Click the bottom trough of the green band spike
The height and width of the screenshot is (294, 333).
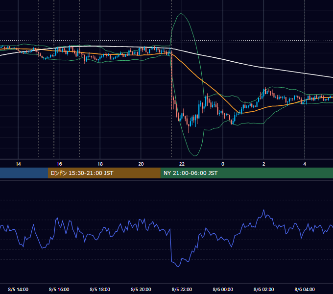(x=195, y=156)
